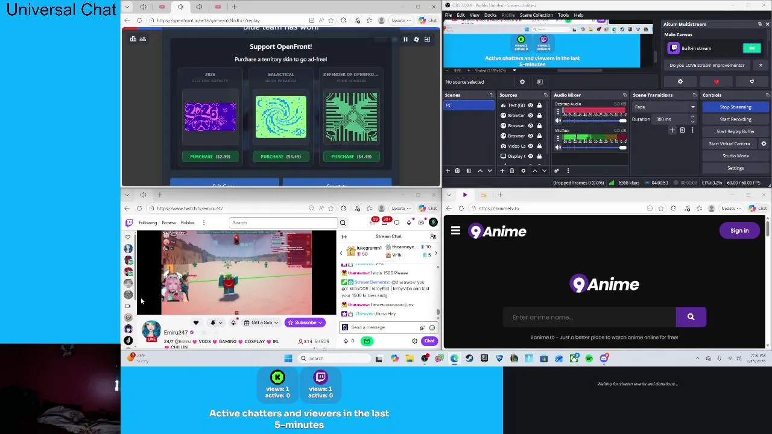
Task: Purchase the 2026 Electric Royalty skin
Action: [210, 157]
